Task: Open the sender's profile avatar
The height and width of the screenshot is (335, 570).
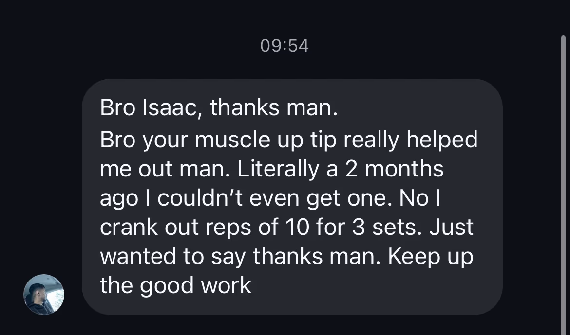Action: [44, 295]
